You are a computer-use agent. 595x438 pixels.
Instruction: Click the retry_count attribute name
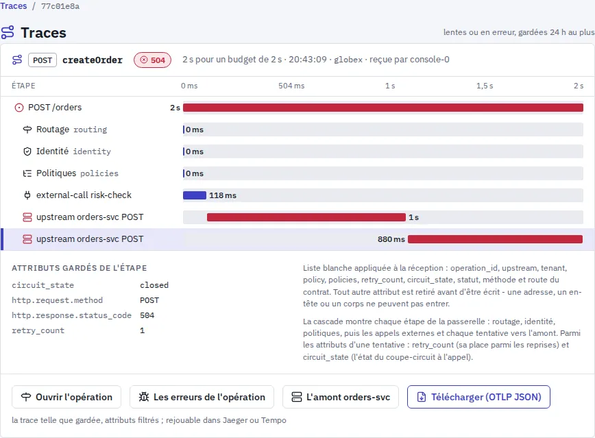click(38, 330)
